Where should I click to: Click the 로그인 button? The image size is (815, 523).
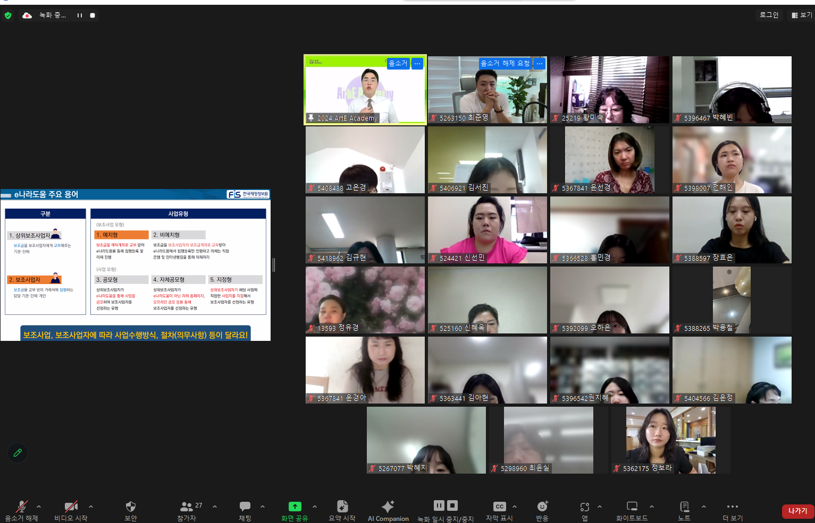click(769, 15)
